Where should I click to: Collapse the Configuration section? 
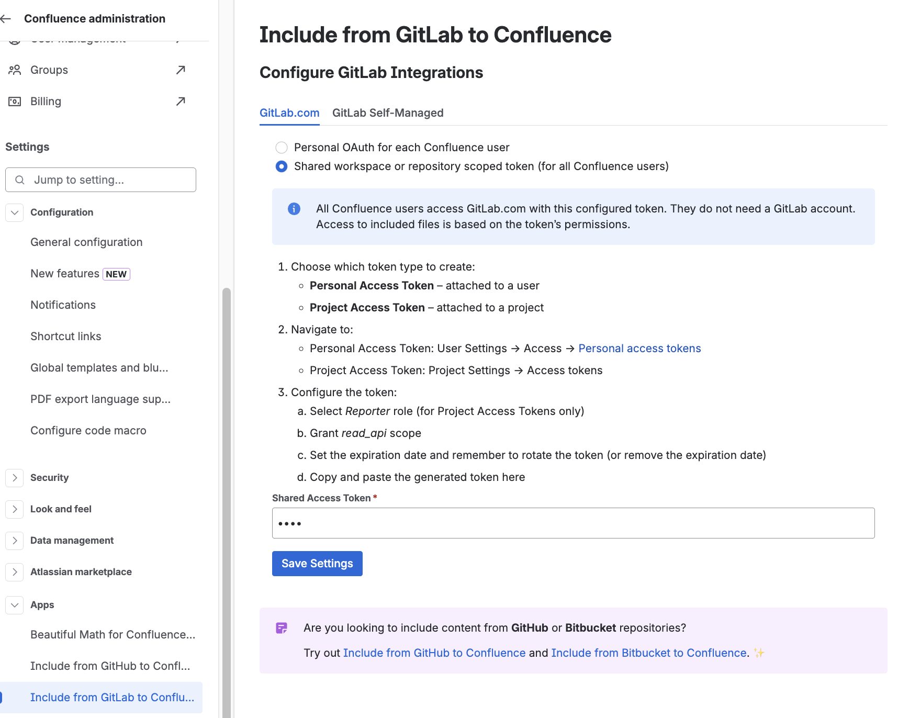click(14, 212)
